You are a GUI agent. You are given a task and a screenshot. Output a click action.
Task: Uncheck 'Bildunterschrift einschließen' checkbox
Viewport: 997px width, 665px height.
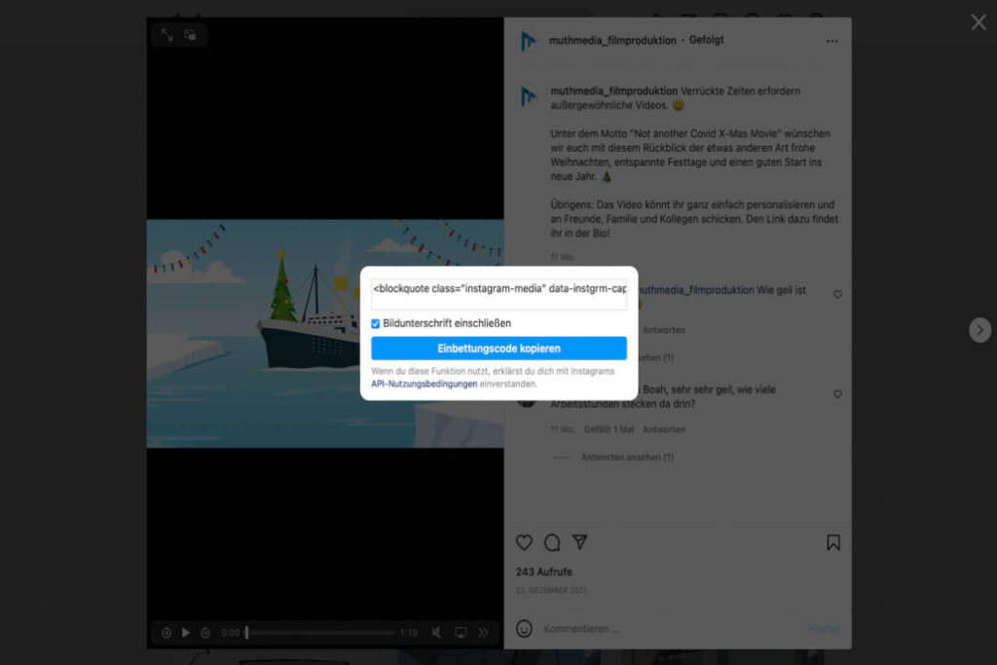(x=376, y=323)
